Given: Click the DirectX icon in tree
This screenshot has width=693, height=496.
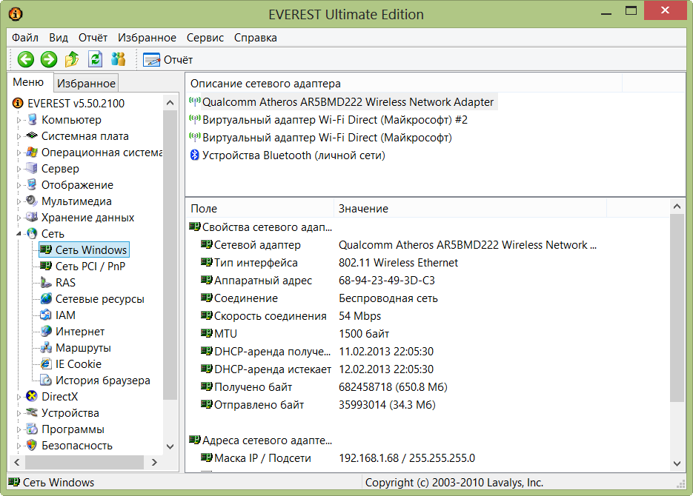Looking at the screenshot, I should click(x=32, y=396).
